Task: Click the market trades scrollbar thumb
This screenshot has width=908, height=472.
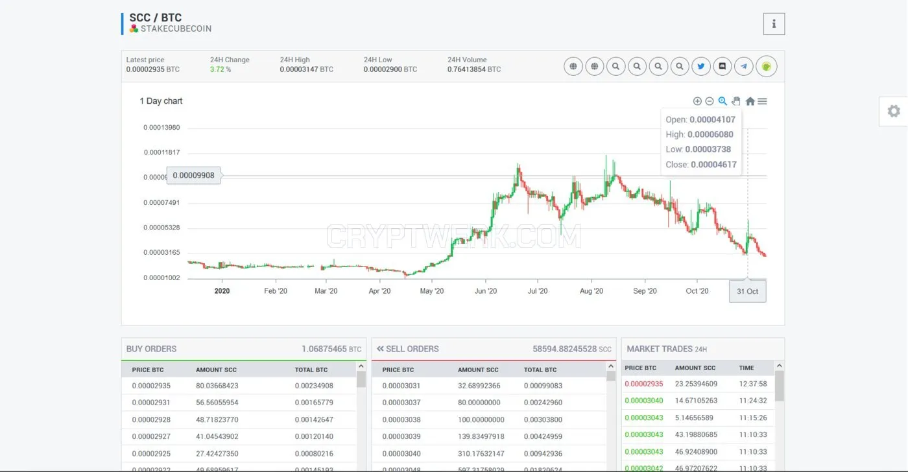Action: click(780, 386)
